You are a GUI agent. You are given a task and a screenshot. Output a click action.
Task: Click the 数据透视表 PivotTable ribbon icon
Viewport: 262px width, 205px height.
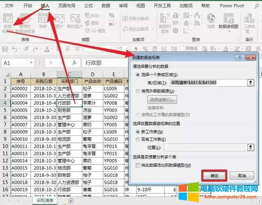click(8, 21)
